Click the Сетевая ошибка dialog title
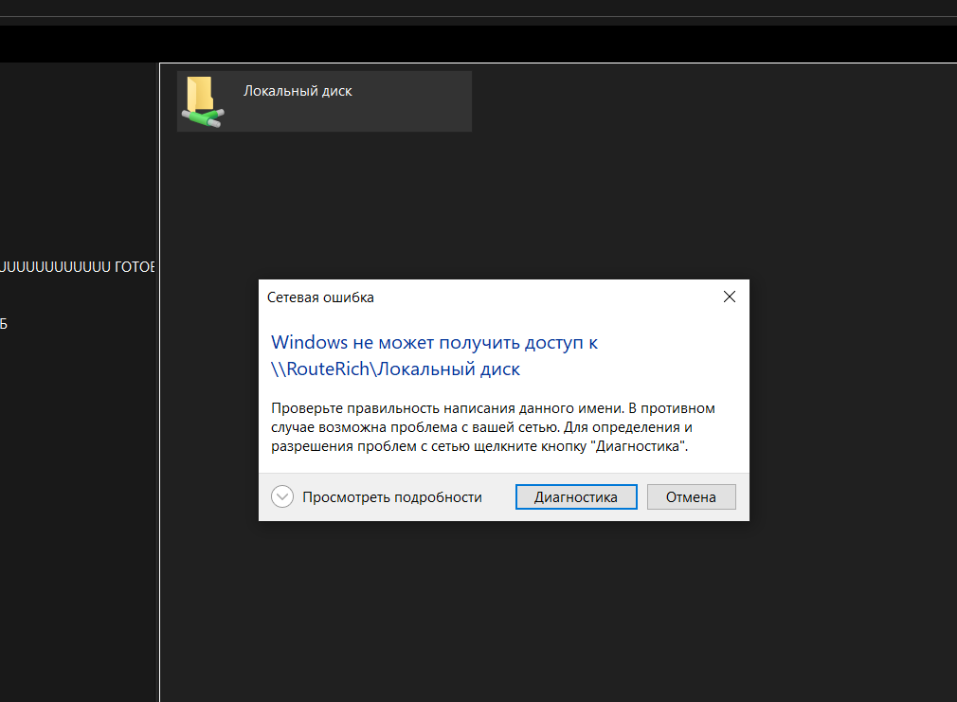Image resolution: width=957 pixels, height=702 pixels. point(320,297)
